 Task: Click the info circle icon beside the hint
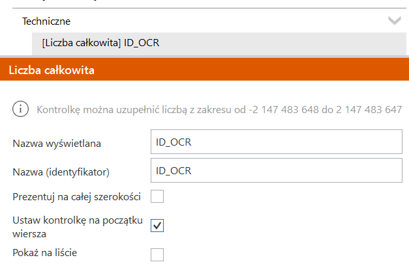click(x=21, y=109)
